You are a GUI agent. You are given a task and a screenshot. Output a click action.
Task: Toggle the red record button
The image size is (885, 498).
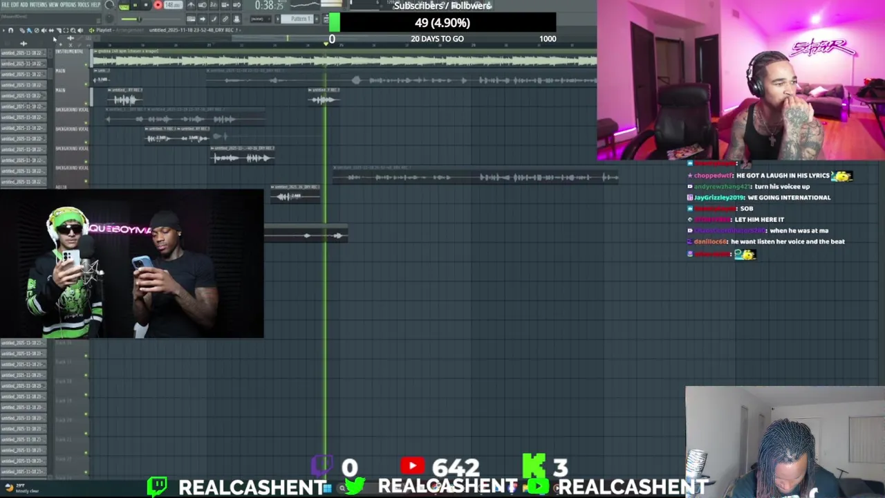click(x=158, y=5)
